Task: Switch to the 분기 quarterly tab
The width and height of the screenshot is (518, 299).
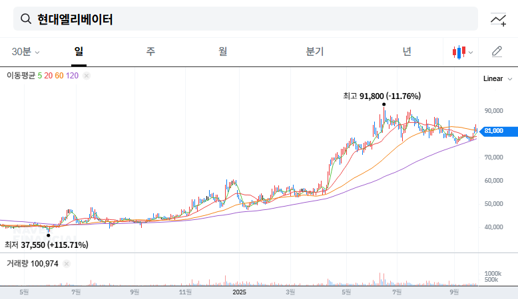Action: (x=314, y=51)
